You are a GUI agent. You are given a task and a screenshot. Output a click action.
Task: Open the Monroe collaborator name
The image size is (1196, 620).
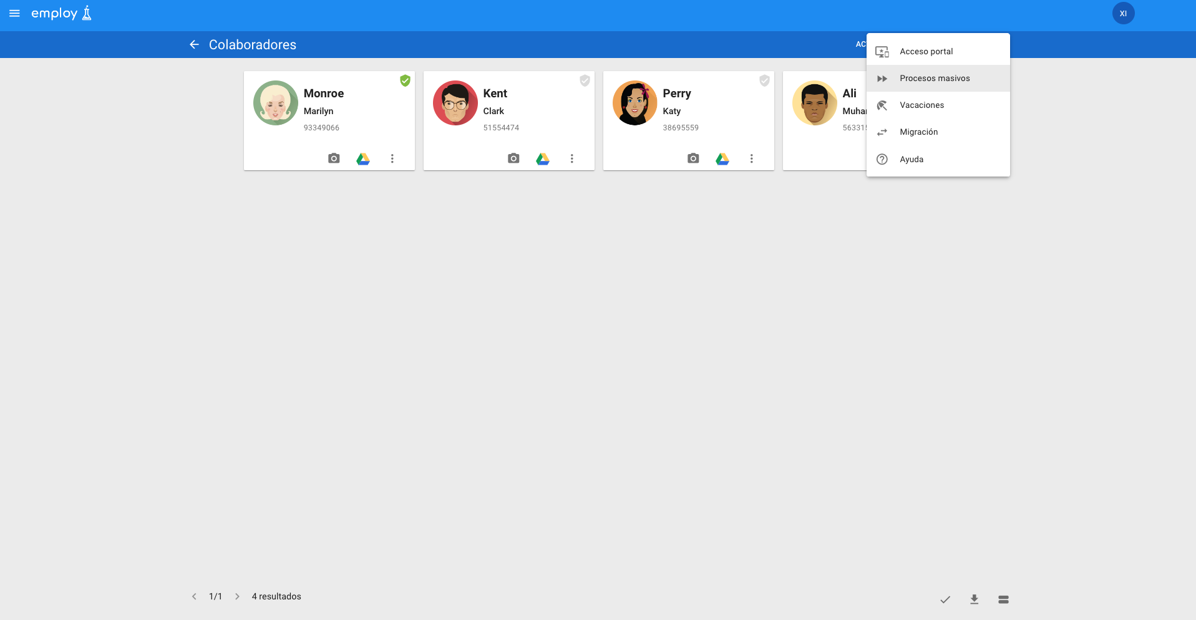coord(324,93)
